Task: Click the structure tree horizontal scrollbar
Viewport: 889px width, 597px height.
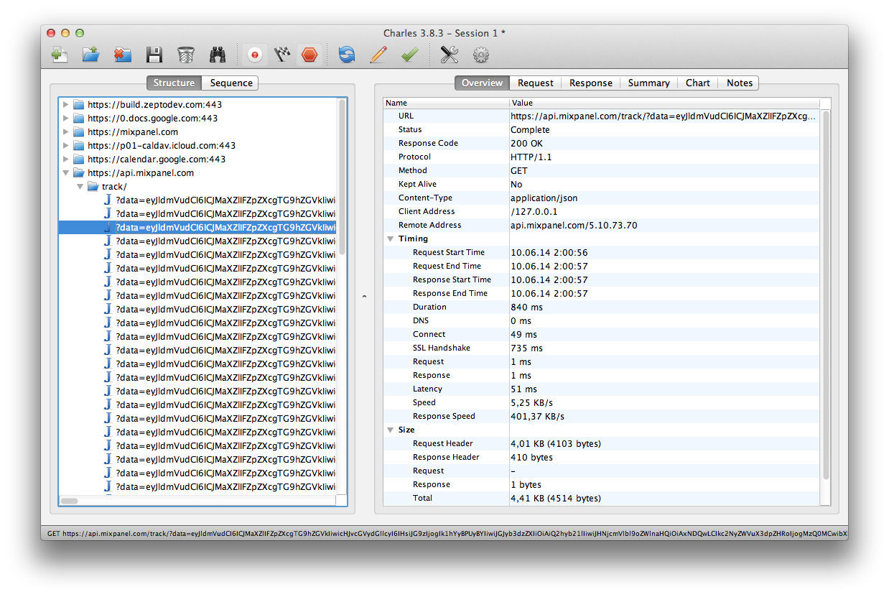Action: 69,500
